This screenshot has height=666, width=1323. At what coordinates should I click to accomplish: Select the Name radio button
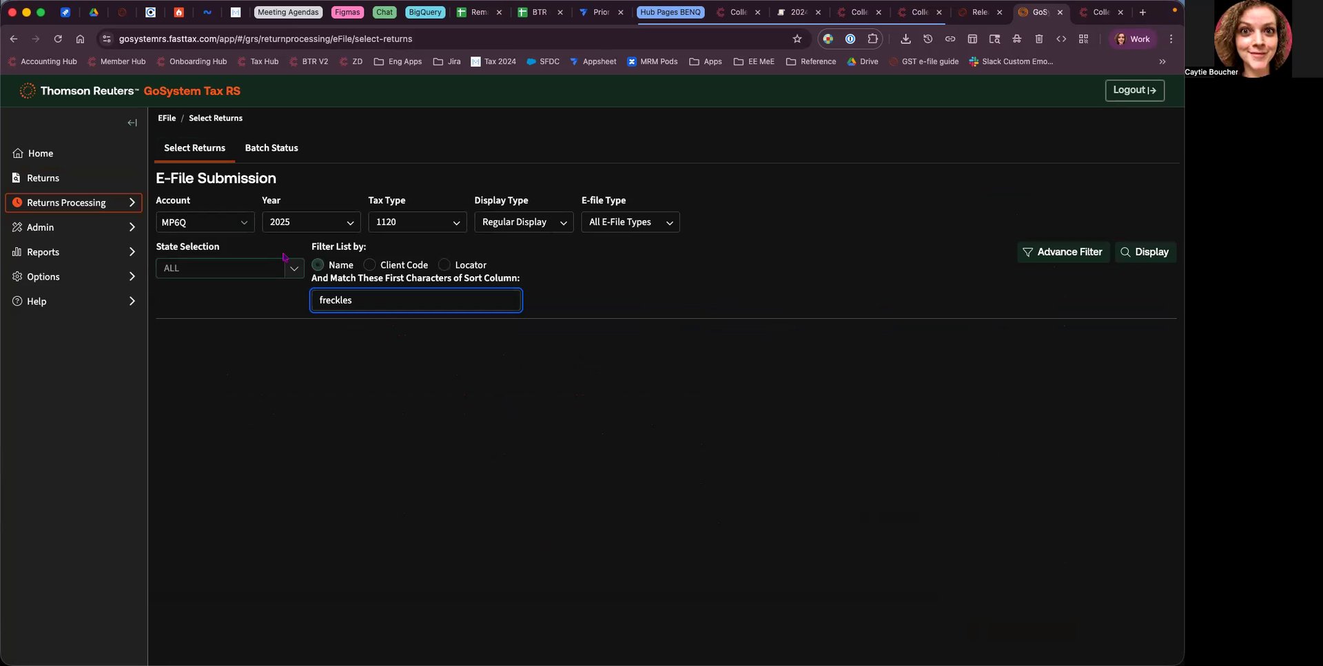(x=318, y=265)
